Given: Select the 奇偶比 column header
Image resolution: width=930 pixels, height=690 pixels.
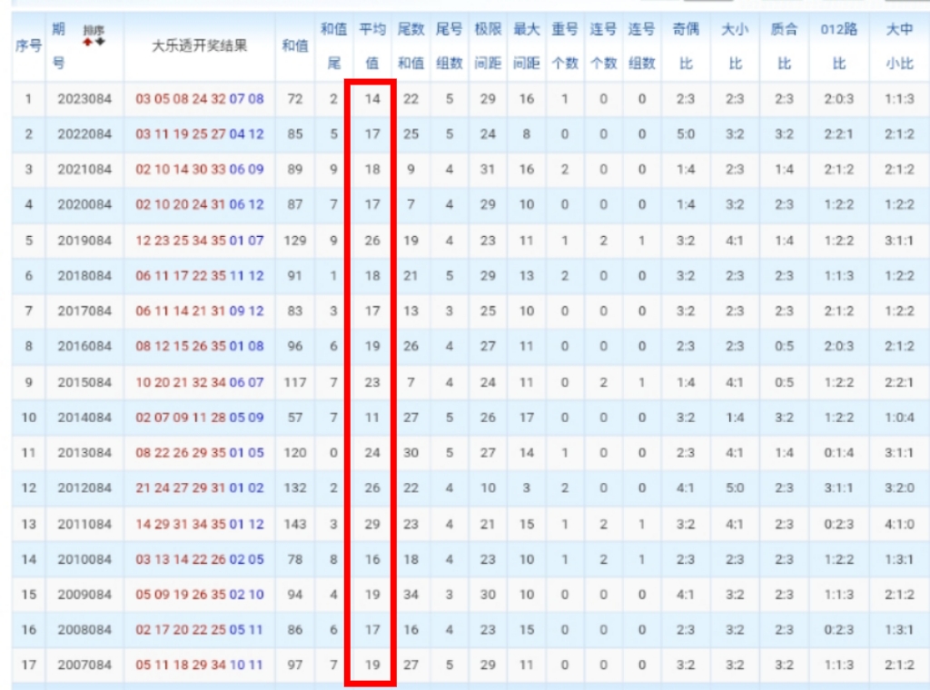Looking at the screenshot, I should pyautogui.click(x=686, y=45).
